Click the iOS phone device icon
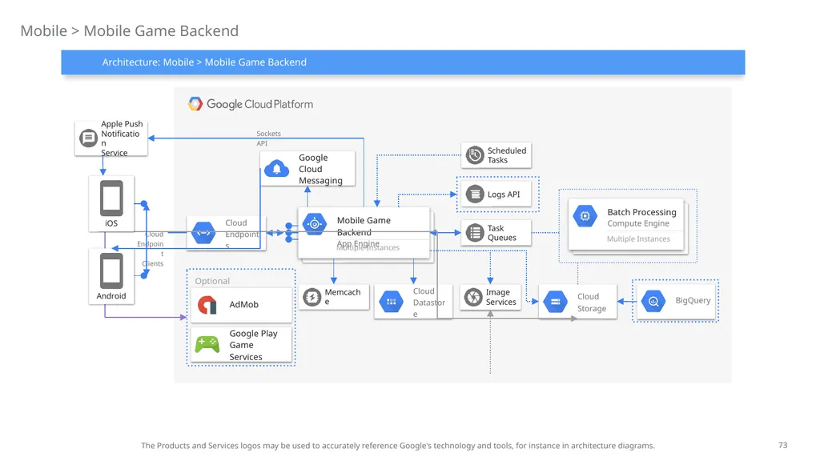The height and width of the screenshot is (461, 820). [111, 198]
